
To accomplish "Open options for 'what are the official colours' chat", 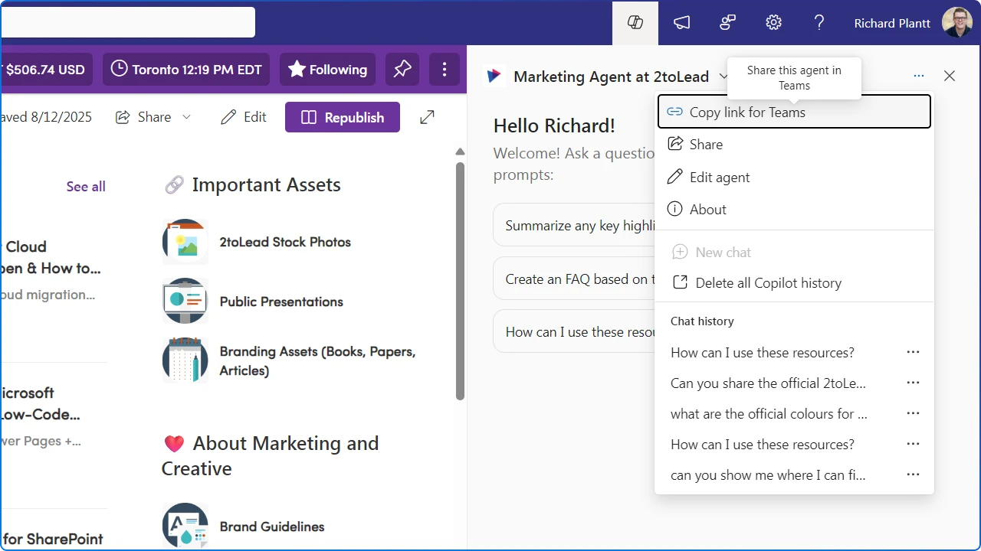I will (913, 413).
